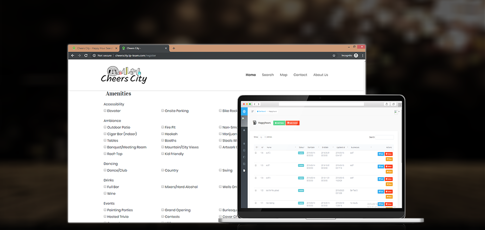Open the Show entries dropdown
This screenshot has width=485, height=230.
point(262,137)
